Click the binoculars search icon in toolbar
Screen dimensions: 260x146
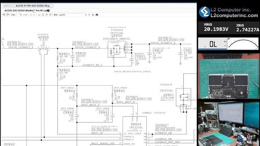[x=97, y=15]
